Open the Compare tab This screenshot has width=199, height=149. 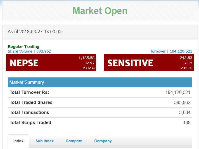tap(74, 141)
